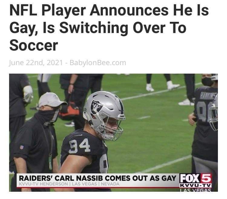Click the LAS VEGAS text below KVVU-TV

196,190
